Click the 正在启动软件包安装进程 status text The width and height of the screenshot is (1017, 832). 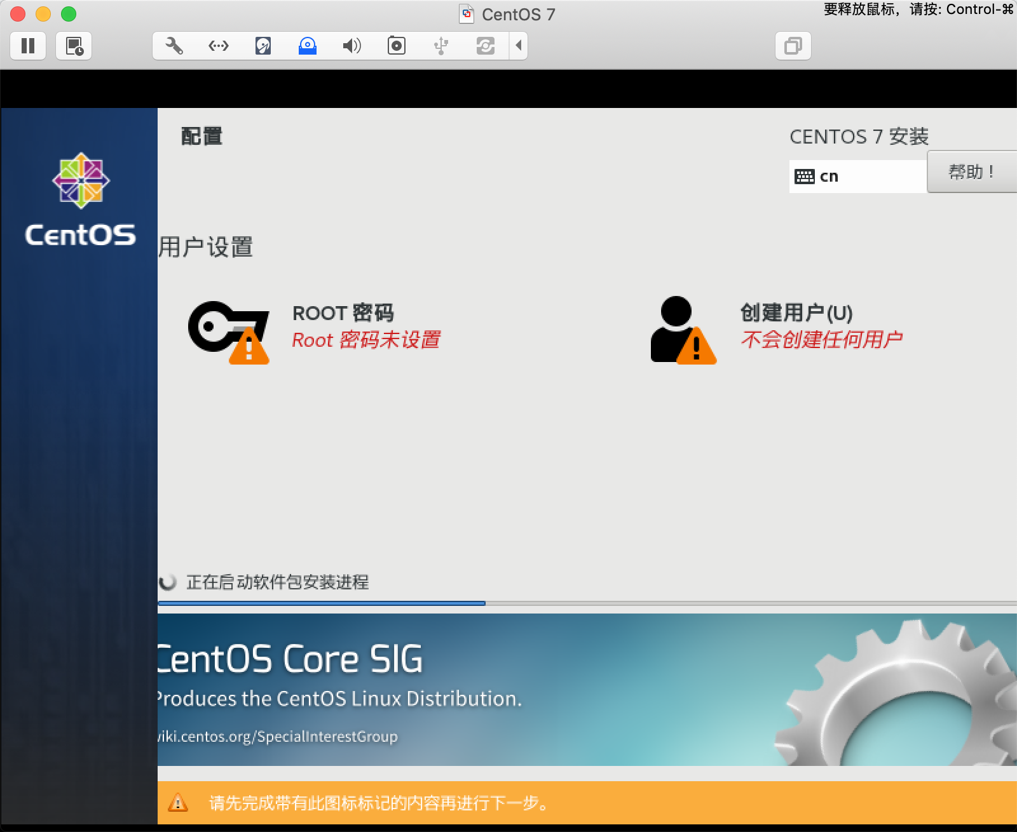coord(277,582)
